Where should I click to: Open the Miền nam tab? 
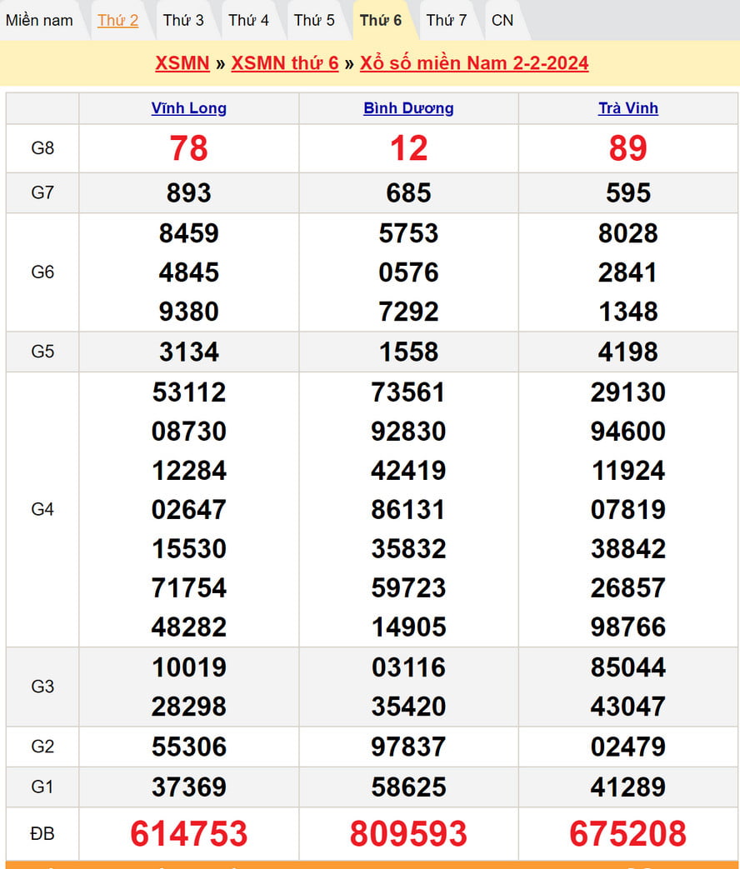tap(39, 20)
